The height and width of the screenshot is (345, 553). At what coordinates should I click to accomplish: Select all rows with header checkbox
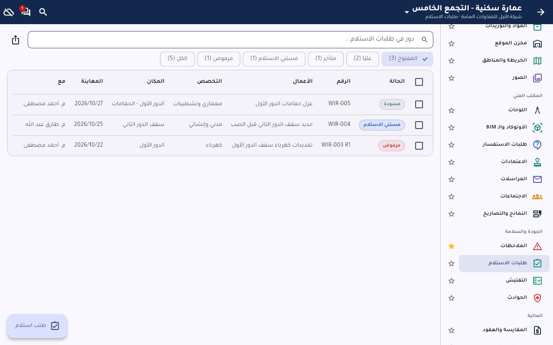click(419, 82)
